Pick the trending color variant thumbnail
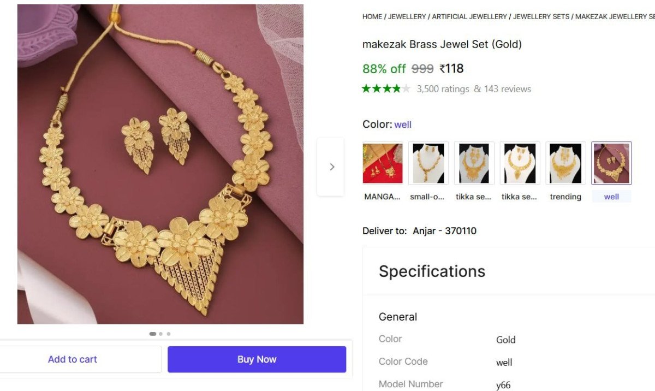 [565, 163]
